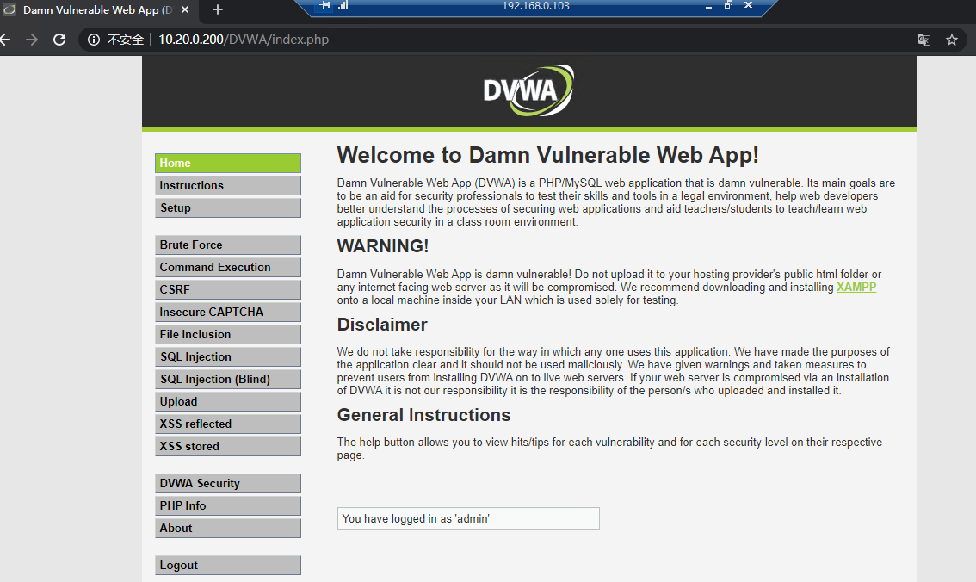The width and height of the screenshot is (976, 582).
Task: Click the browser forward arrow
Action: tap(32, 40)
